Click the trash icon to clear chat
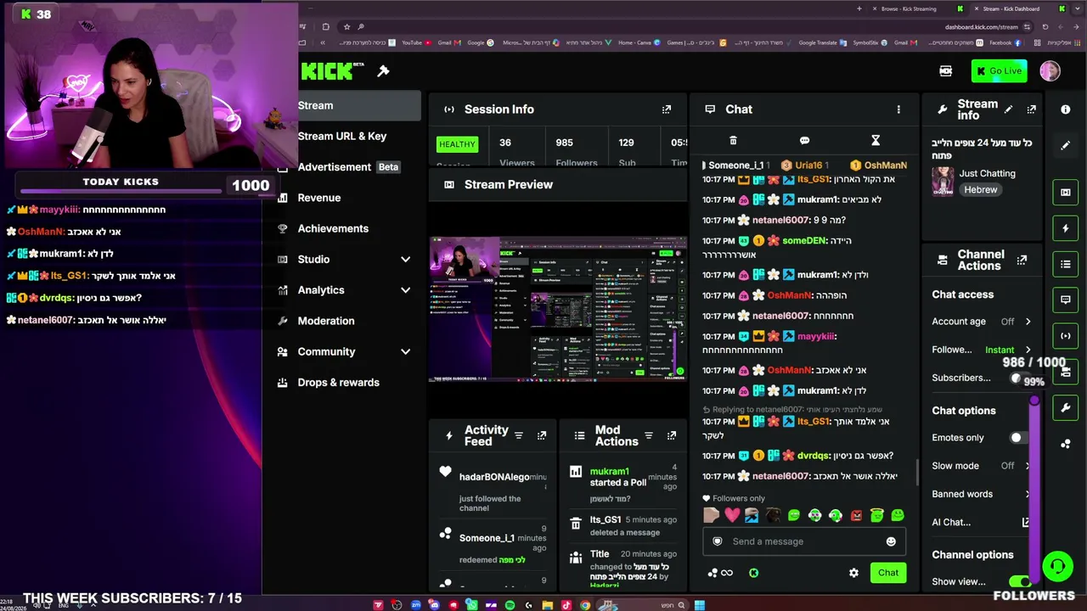The image size is (1087, 611). coord(733,141)
